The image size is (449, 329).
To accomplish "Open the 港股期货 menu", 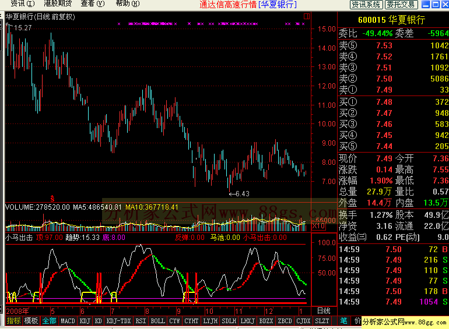I will point(58,3).
